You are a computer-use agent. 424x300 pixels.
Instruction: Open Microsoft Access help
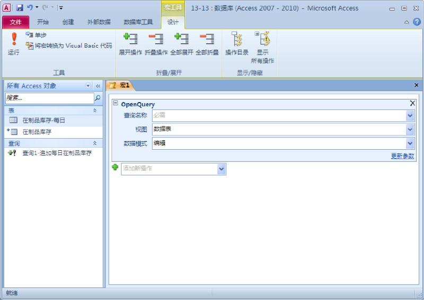pyautogui.click(x=417, y=22)
